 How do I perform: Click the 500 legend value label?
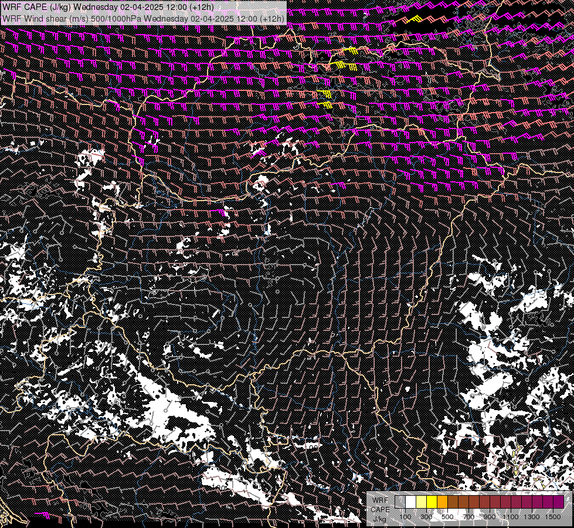tap(447, 517)
